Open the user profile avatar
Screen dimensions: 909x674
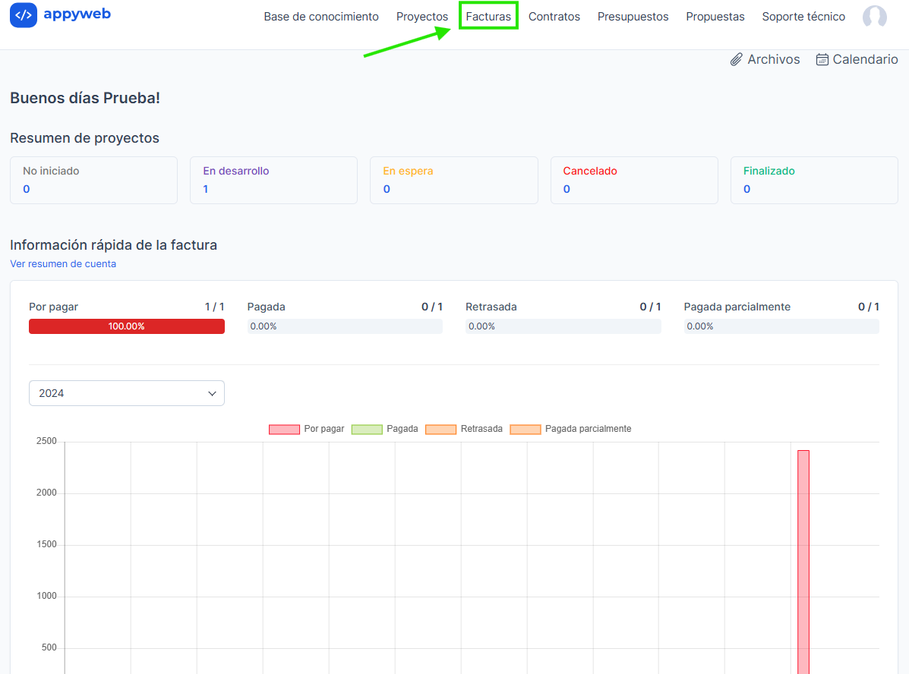point(874,17)
